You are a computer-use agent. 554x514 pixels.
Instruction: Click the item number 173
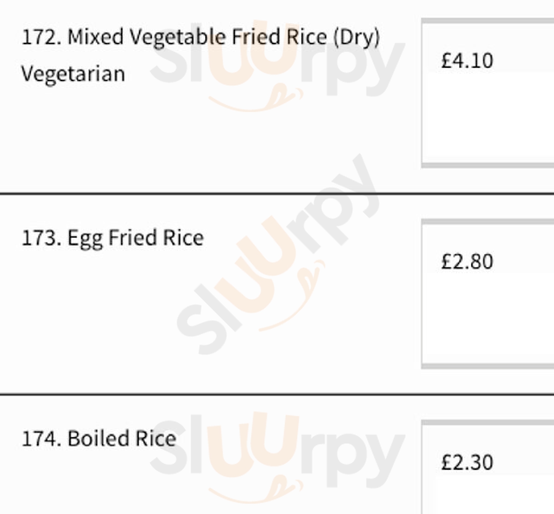tap(41, 238)
